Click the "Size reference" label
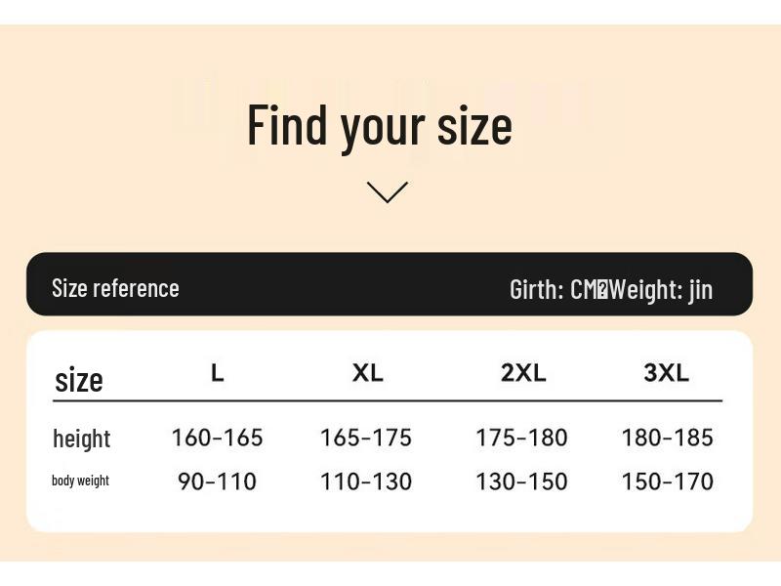Screen dimensions: 781x586 (x=115, y=288)
